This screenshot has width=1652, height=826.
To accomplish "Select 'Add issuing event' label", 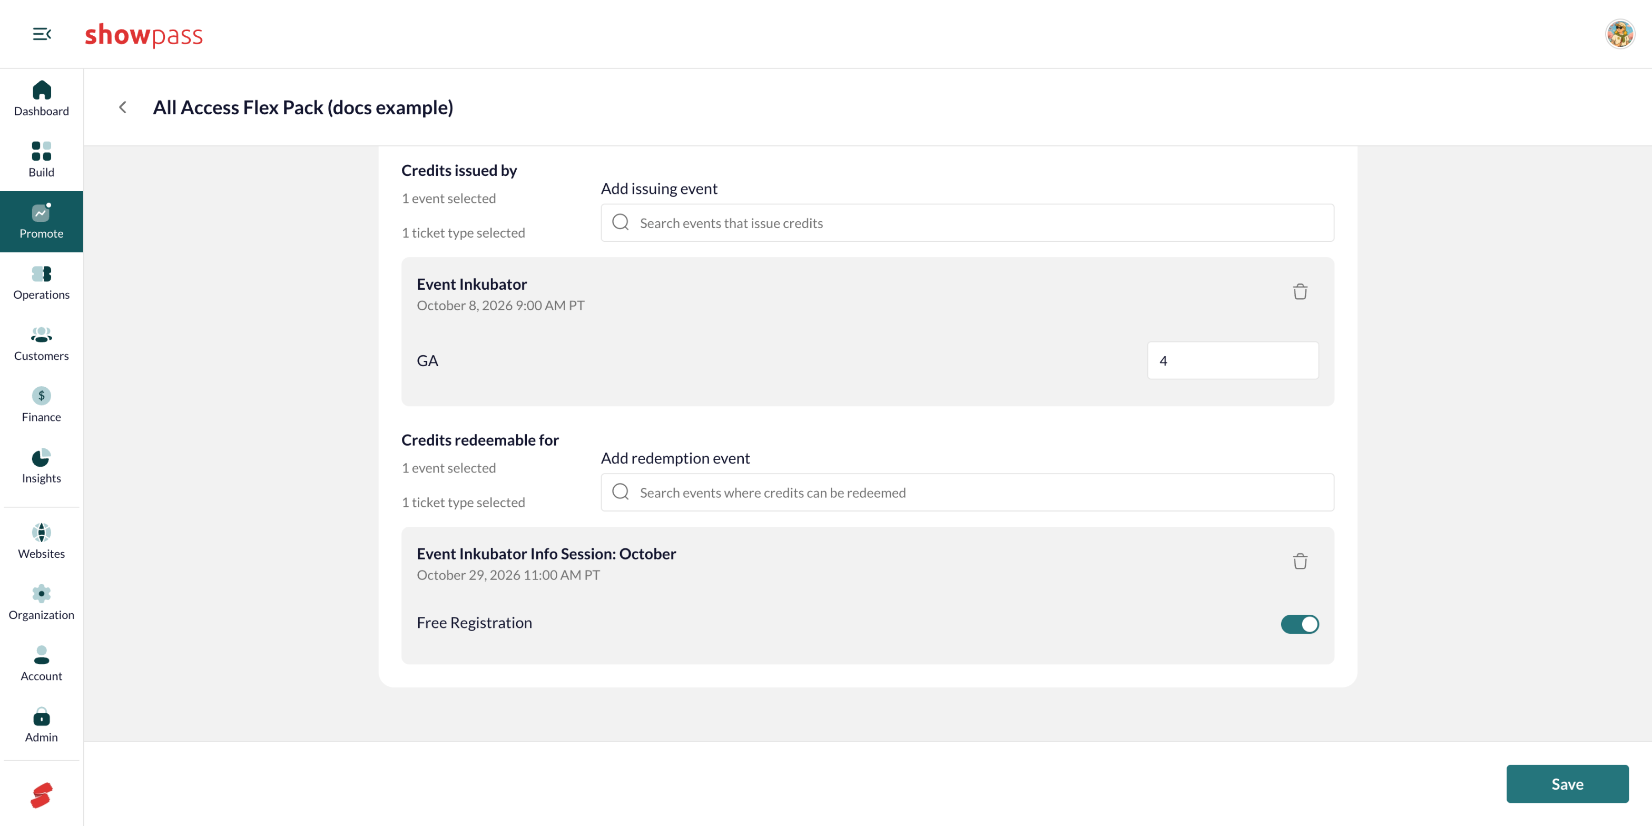I will (658, 189).
